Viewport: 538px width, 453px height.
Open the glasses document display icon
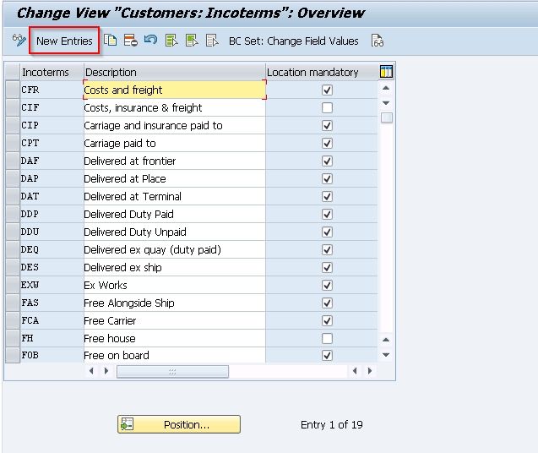click(378, 41)
